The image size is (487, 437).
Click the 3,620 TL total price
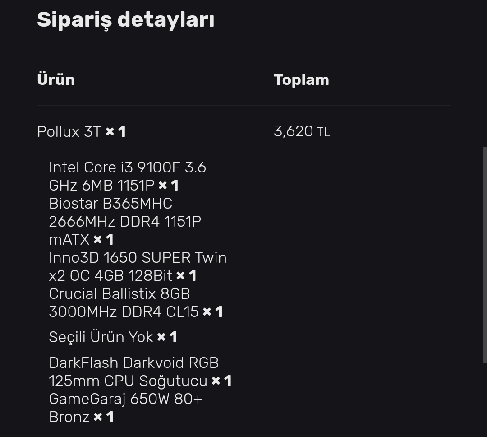[x=302, y=131]
